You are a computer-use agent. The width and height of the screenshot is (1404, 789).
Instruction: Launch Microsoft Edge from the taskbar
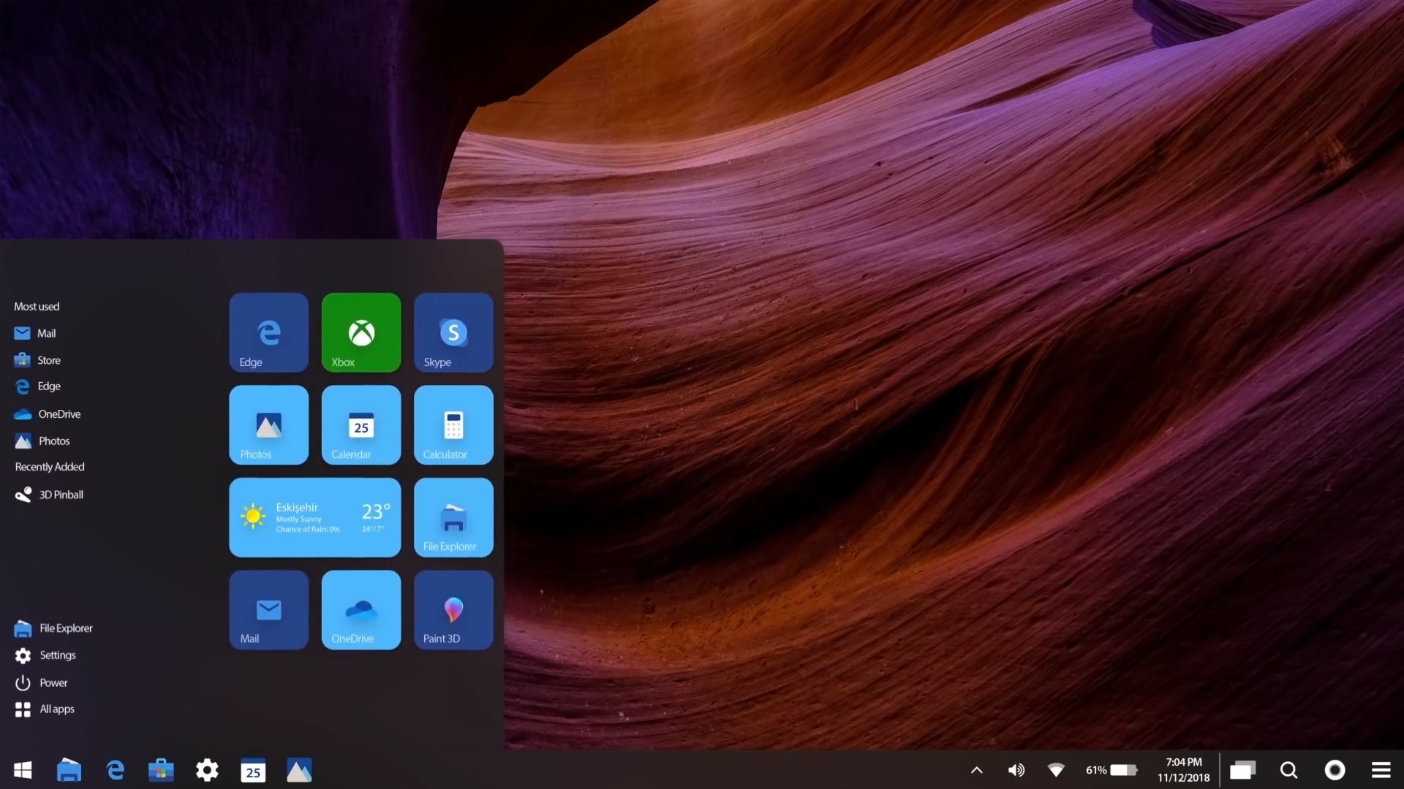point(115,770)
